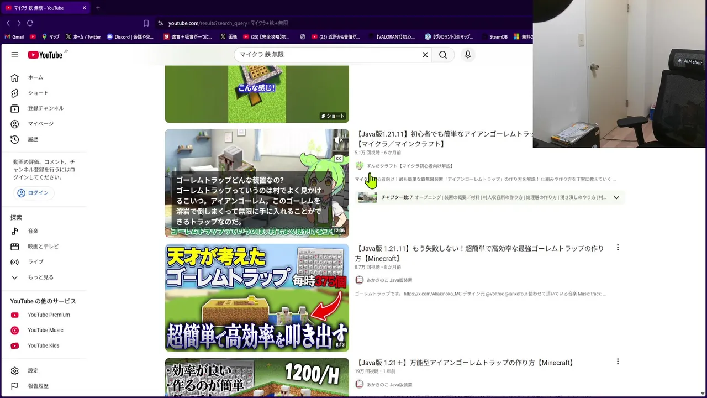Start voice search with the microphone
Viewport: 707px width, 398px height.
(468, 55)
